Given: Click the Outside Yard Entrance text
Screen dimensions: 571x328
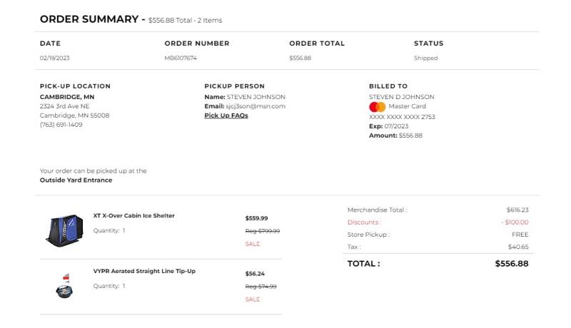Looking at the screenshot, I should (x=76, y=180).
